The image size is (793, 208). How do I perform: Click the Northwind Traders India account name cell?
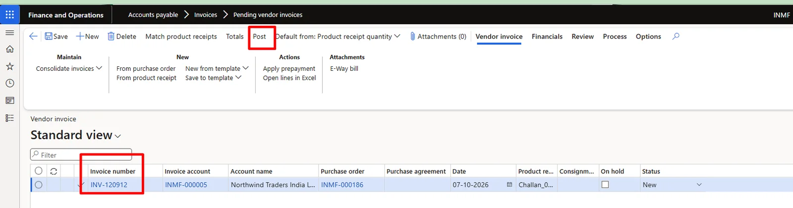pos(273,185)
